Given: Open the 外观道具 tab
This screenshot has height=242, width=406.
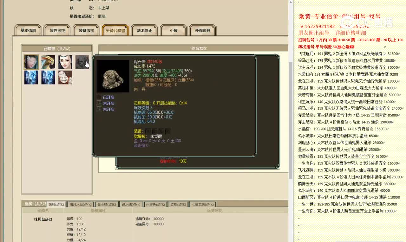Looking at the screenshot, I should (x=203, y=30).
